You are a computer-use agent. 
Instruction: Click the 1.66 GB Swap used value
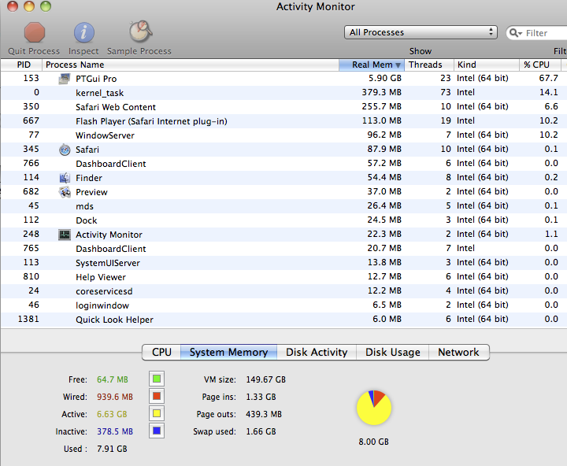pos(261,431)
